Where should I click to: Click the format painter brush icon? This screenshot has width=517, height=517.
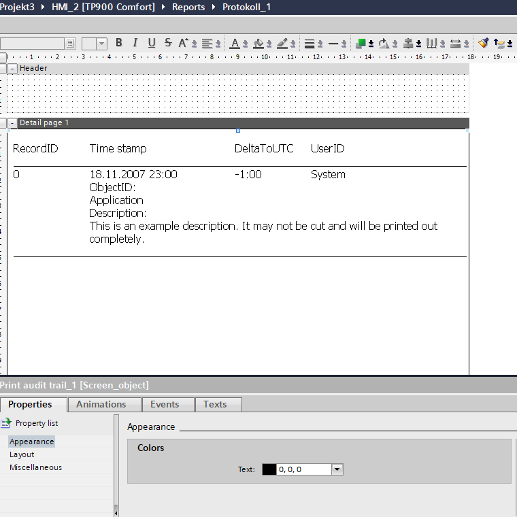[484, 43]
